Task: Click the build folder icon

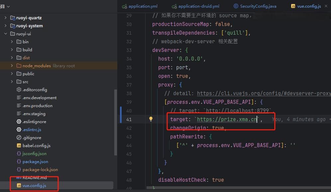Action: (19, 50)
